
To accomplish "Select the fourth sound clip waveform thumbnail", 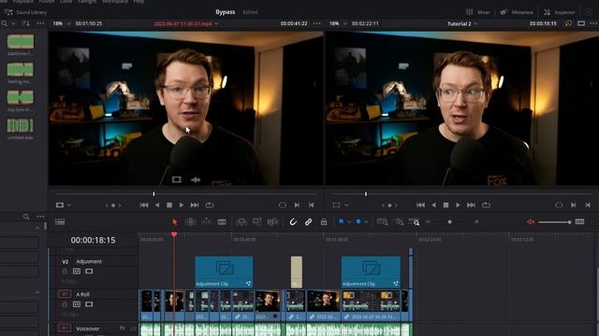I will pyautogui.click(x=21, y=126).
